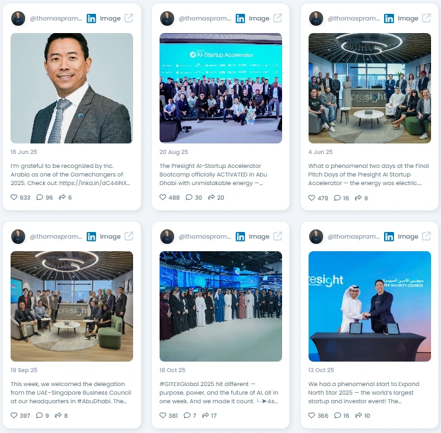Click the heart icon with 366 likes

[312, 415]
